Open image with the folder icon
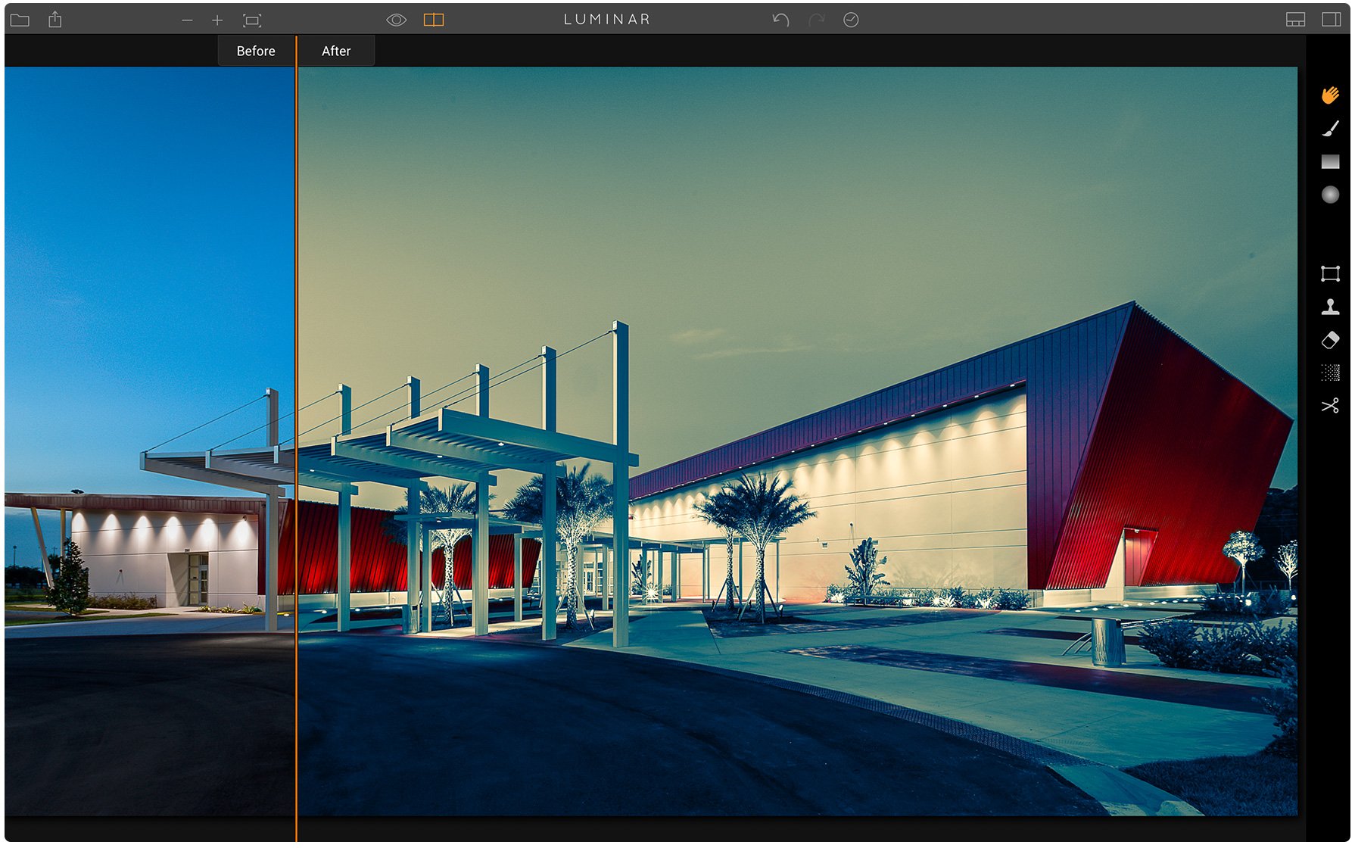The height and width of the screenshot is (848, 1355). 20,20
